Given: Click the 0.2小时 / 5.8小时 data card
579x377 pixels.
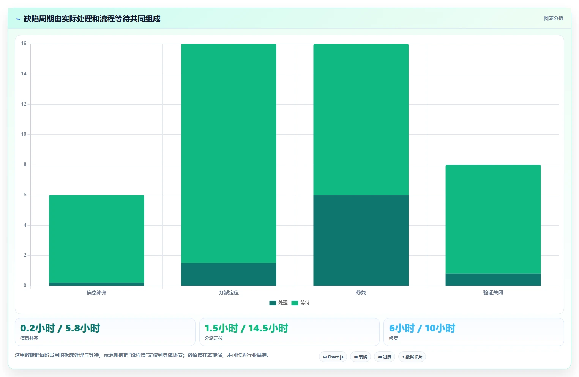Looking at the screenshot, I should 105,332.
